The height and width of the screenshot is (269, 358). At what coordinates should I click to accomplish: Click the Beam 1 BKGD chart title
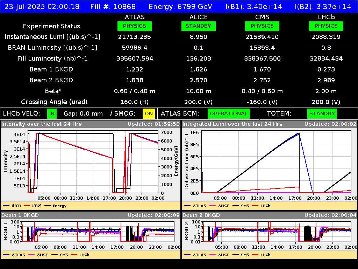[20, 215]
